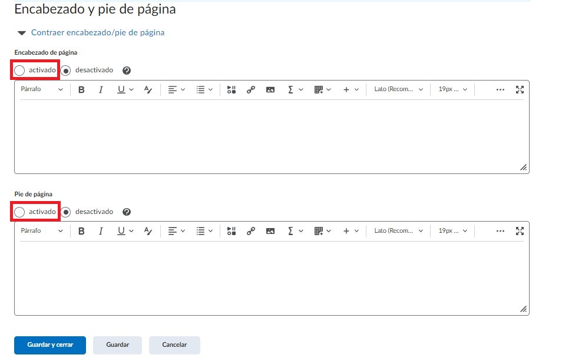Expand the Lato font family dropdown in the footer editor
The image size is (562, 358).
tap(398, 231)
